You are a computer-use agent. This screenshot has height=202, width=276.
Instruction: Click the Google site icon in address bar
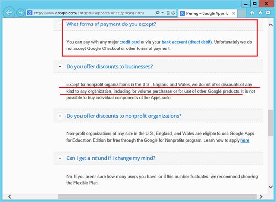click(30, 13)
